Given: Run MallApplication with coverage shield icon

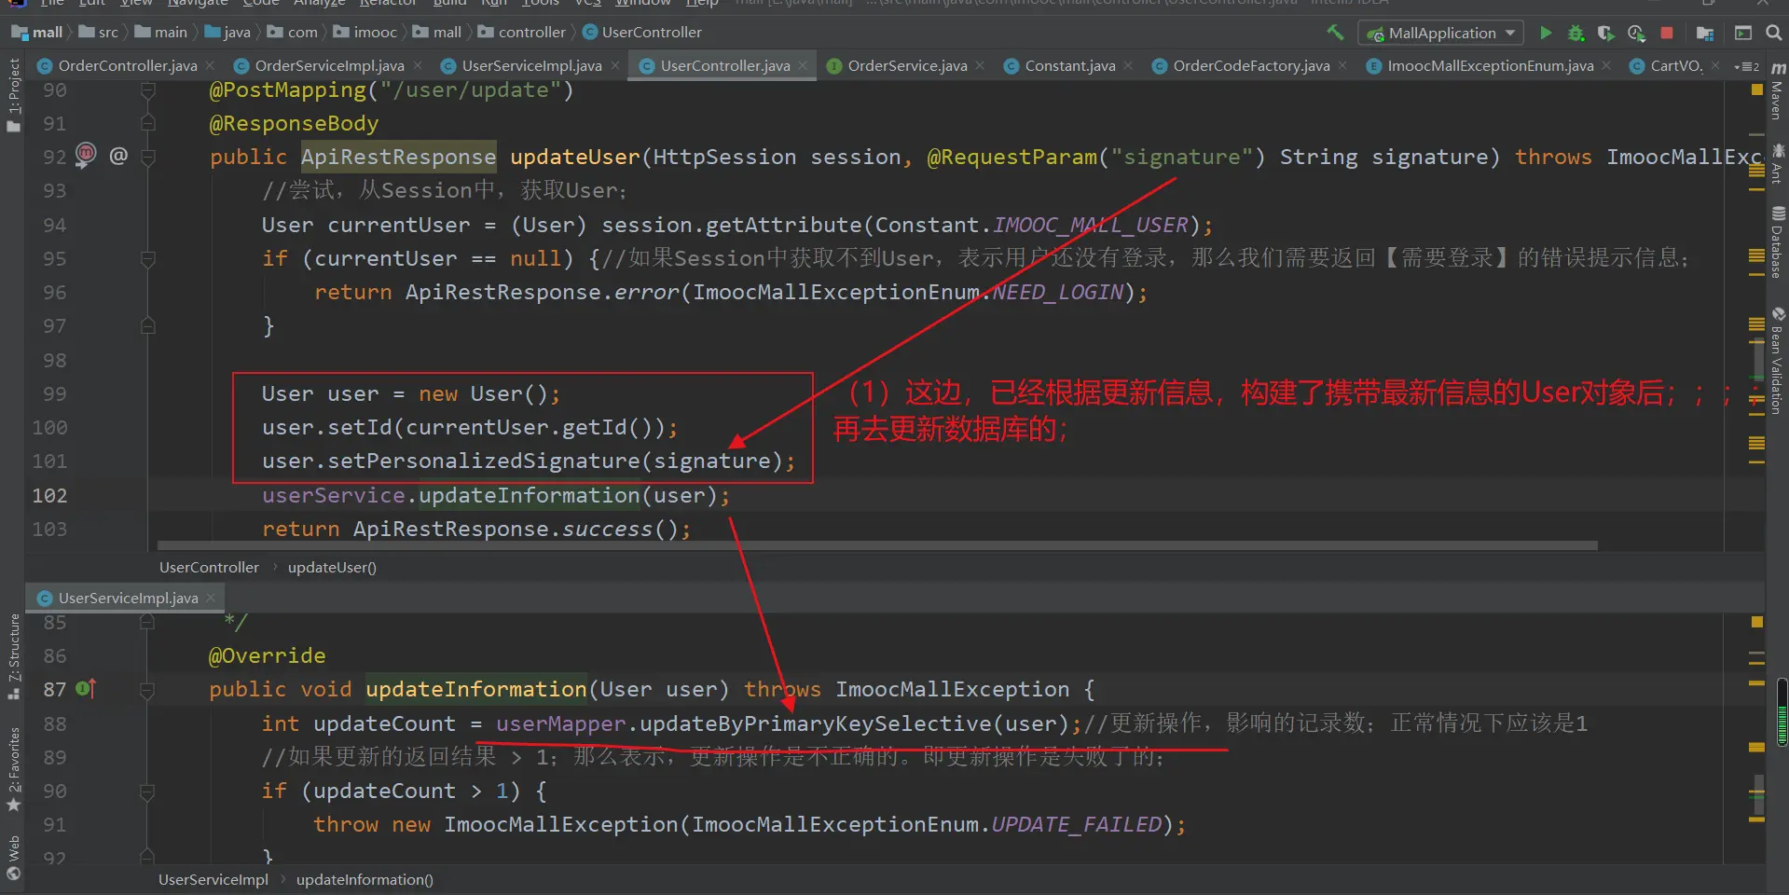Looking at the screenshot, I should (1605, 33).
